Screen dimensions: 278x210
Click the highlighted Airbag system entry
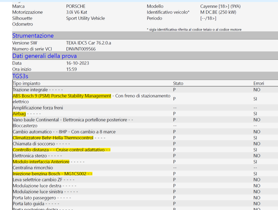(x=19, y=114)
